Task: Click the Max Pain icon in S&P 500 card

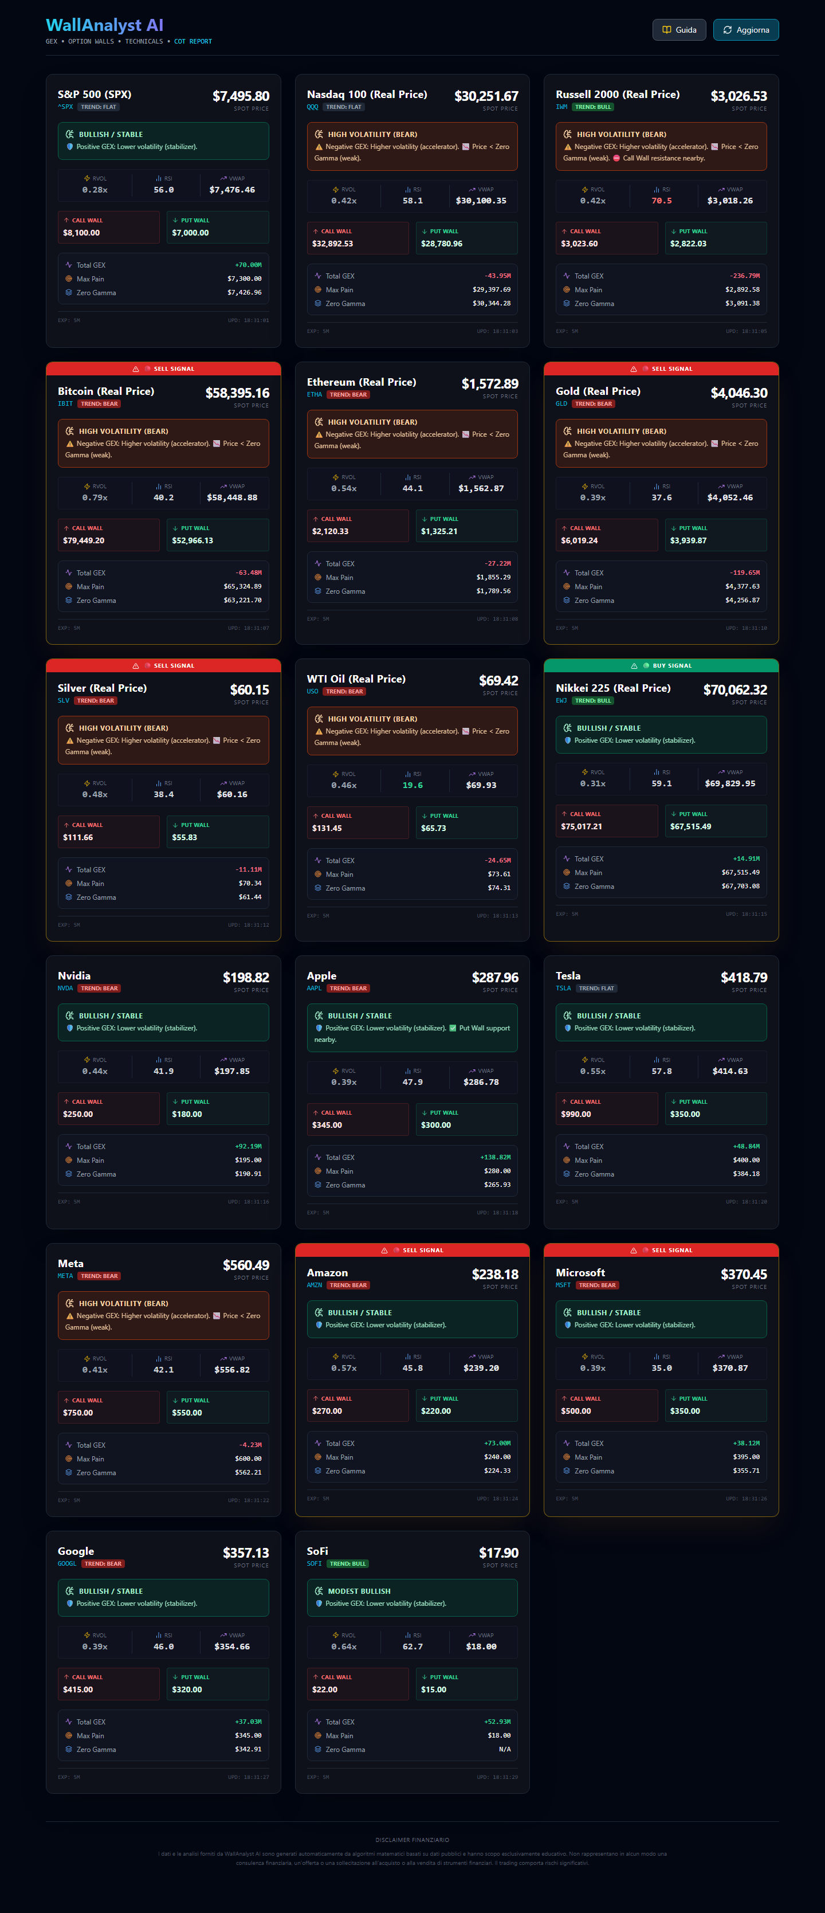Action: [x=68, y=279]
